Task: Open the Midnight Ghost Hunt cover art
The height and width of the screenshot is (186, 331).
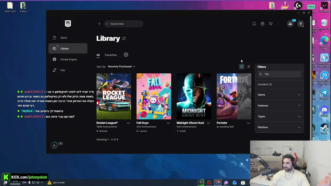Action: [194, 96]
